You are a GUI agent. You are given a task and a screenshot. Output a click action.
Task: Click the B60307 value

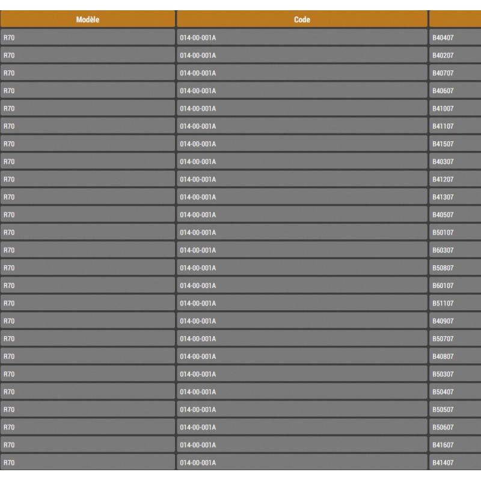[x=443, y=250]
